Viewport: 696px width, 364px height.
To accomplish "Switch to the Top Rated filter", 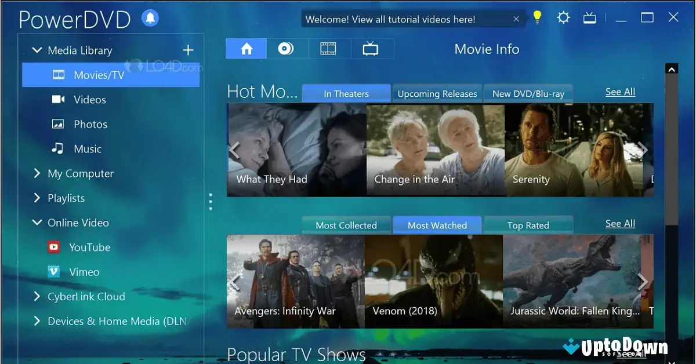I will click(528, 225).
